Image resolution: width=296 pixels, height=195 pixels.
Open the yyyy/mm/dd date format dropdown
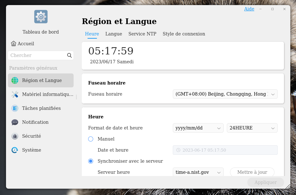(198, 128)
